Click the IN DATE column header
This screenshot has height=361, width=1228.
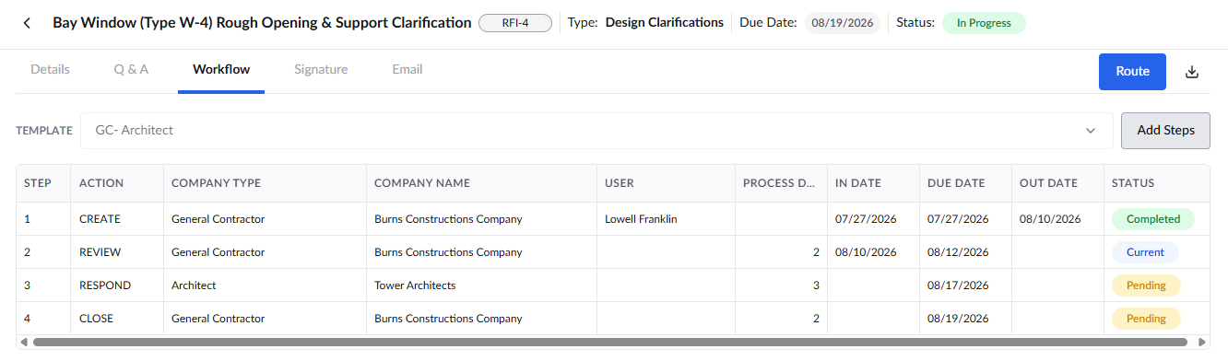[x=873, y=183]
